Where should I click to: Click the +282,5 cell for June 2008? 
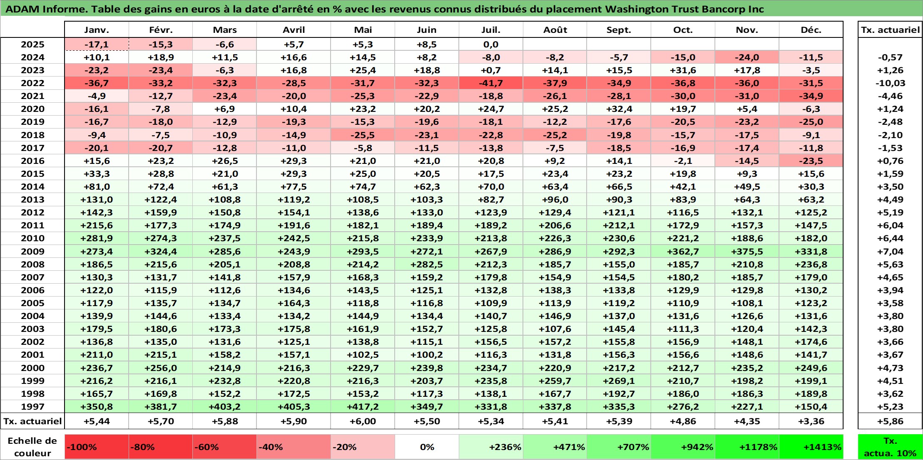(427, 264)
